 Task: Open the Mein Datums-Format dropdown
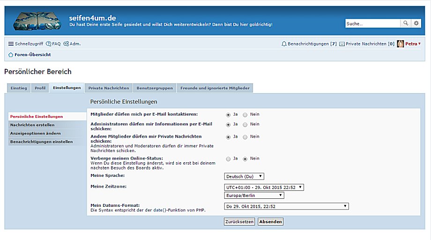(287, 206)
